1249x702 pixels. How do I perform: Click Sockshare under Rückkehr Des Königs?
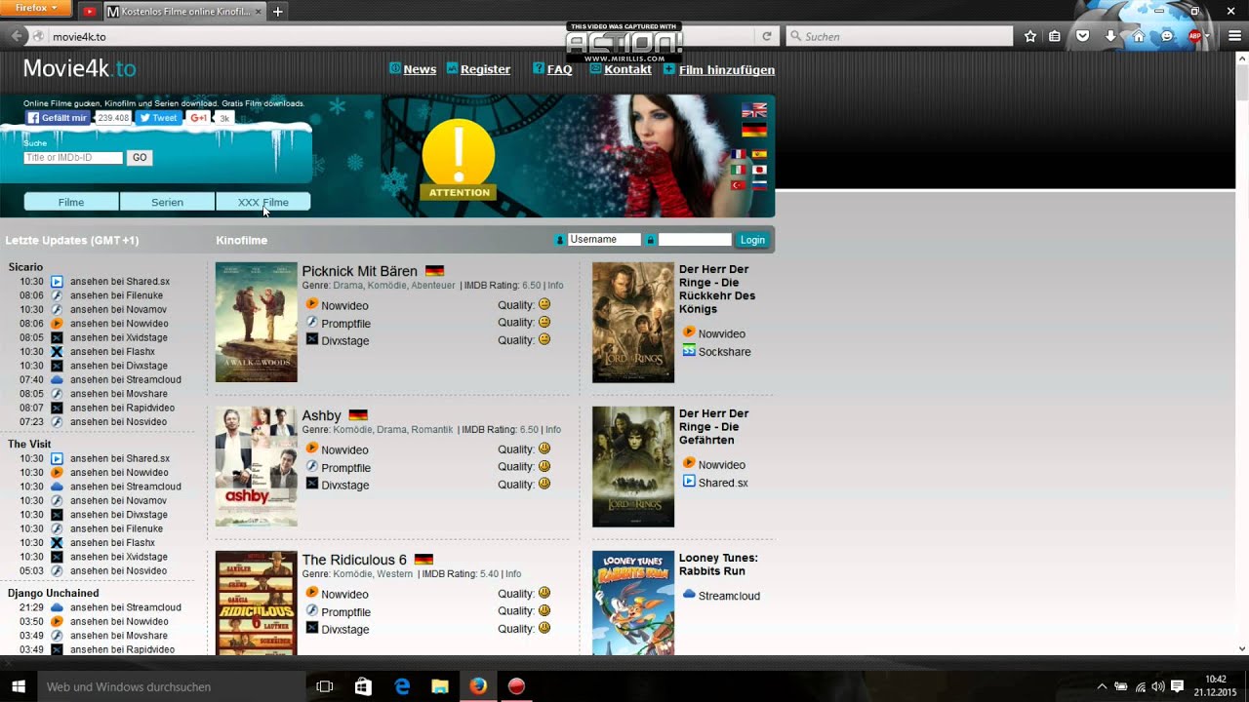coord(724,352)
